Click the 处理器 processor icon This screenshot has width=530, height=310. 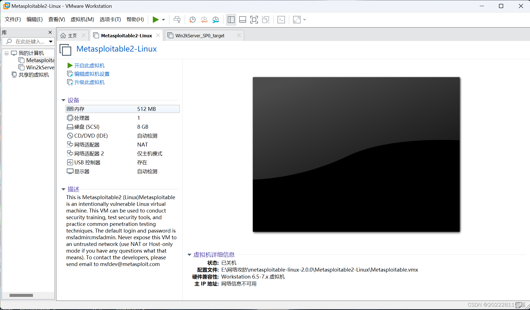coord(70,118)
